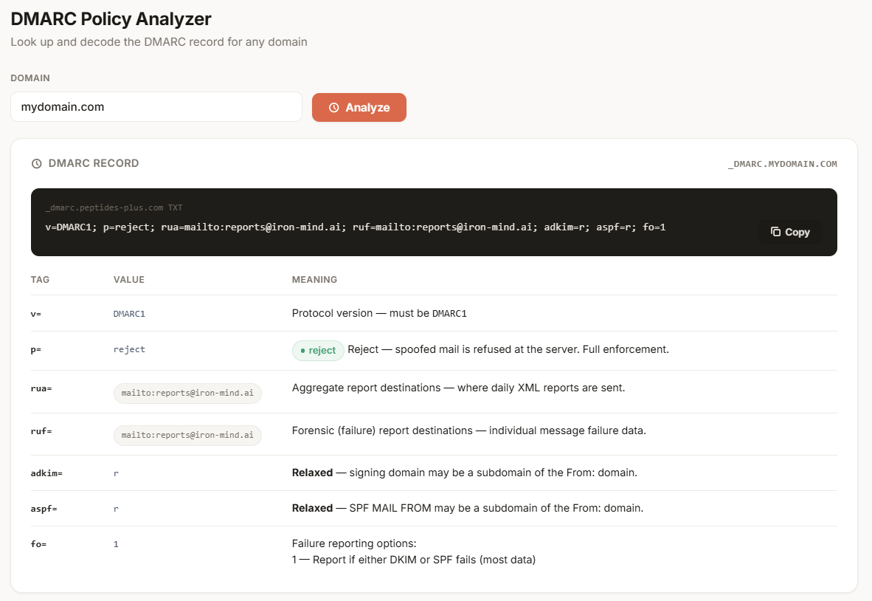This screenshot has height=601, width=872.
Task: Click the clock icon beside DMARC RECORD heading
Action: coord(37,164)
